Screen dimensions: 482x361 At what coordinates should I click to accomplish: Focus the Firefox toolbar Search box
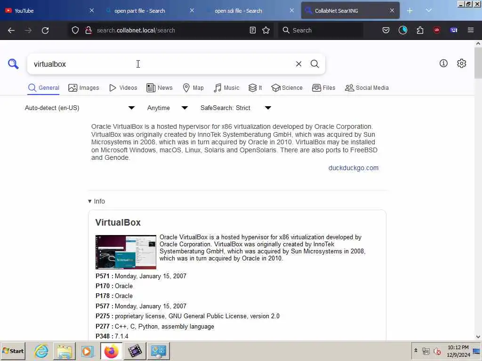pos(321,30)
